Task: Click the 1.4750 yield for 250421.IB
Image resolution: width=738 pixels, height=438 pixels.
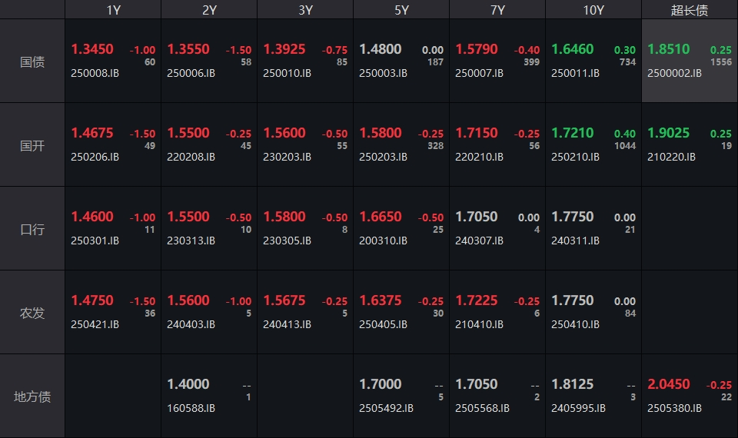Action: point(92,300)
